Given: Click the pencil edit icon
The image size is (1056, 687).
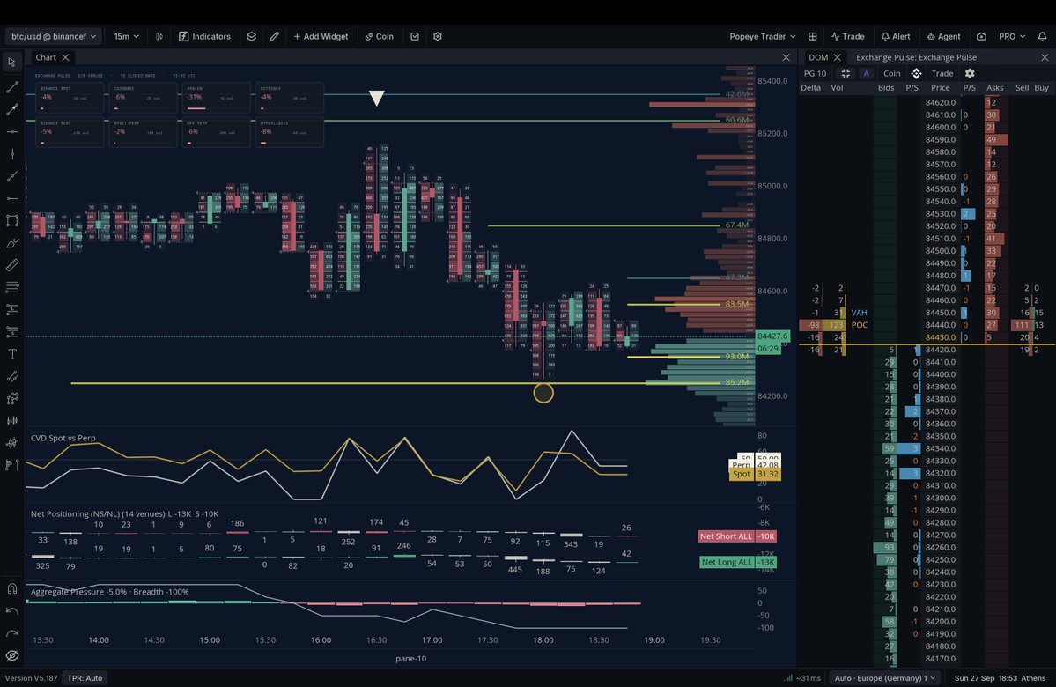Looking at the screenshot, I should click(274, 36).
